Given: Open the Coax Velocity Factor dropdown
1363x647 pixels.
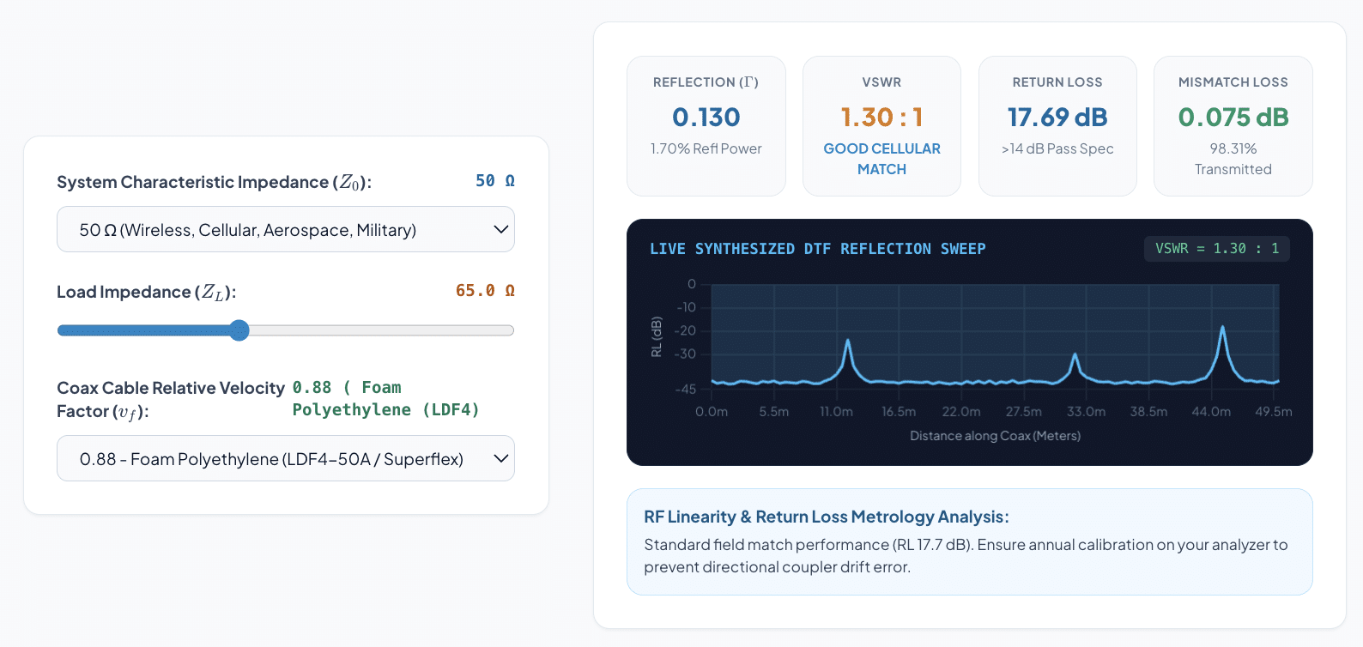Looking at the screenshot, I should pos(285,458).
